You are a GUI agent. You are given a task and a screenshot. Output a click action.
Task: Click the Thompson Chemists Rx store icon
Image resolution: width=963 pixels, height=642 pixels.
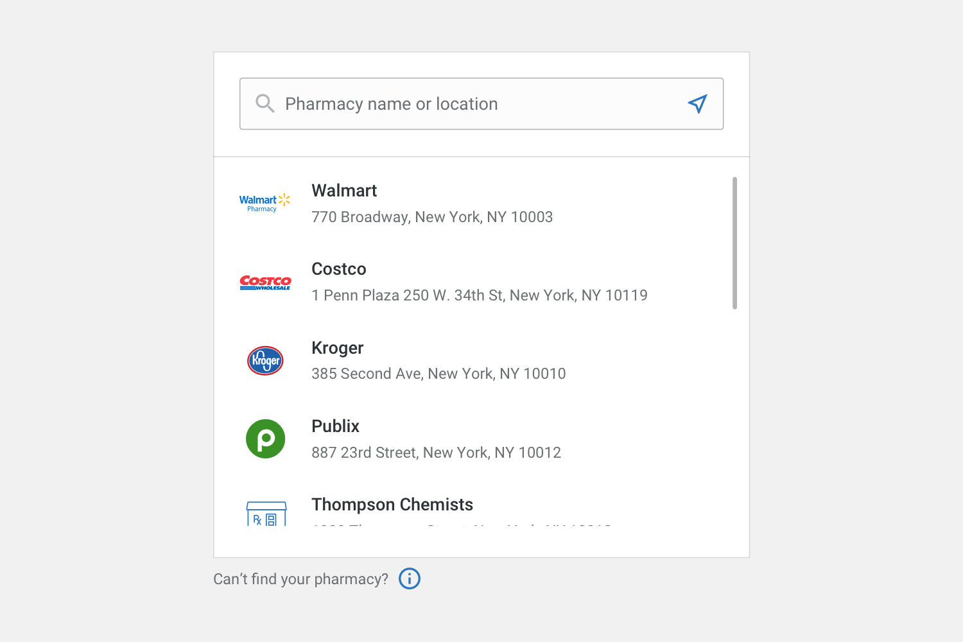(x=266, y=514)
